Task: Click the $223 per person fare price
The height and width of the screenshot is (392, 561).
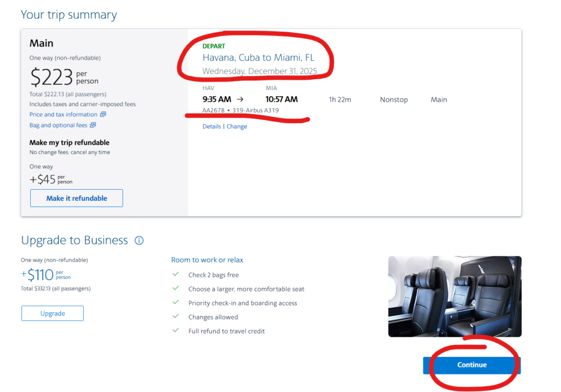Action: pos(51,78)
